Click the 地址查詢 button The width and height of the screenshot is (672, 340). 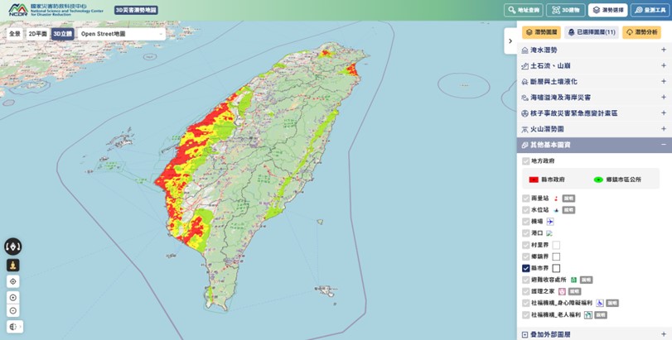(x=523, y=10)
